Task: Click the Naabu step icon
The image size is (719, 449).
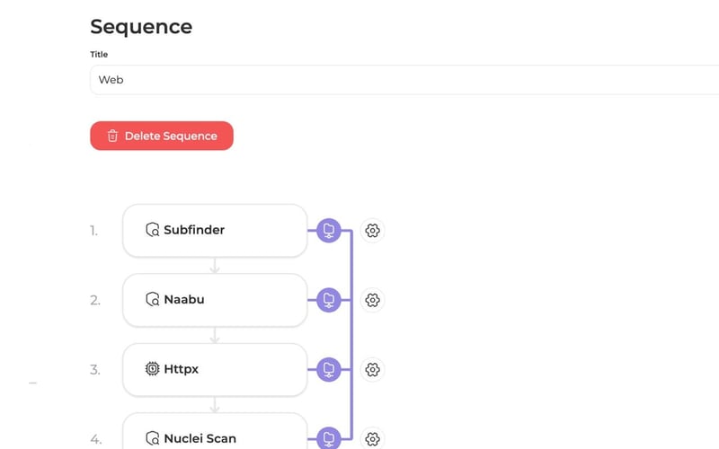Action: [x=153, y=299]
